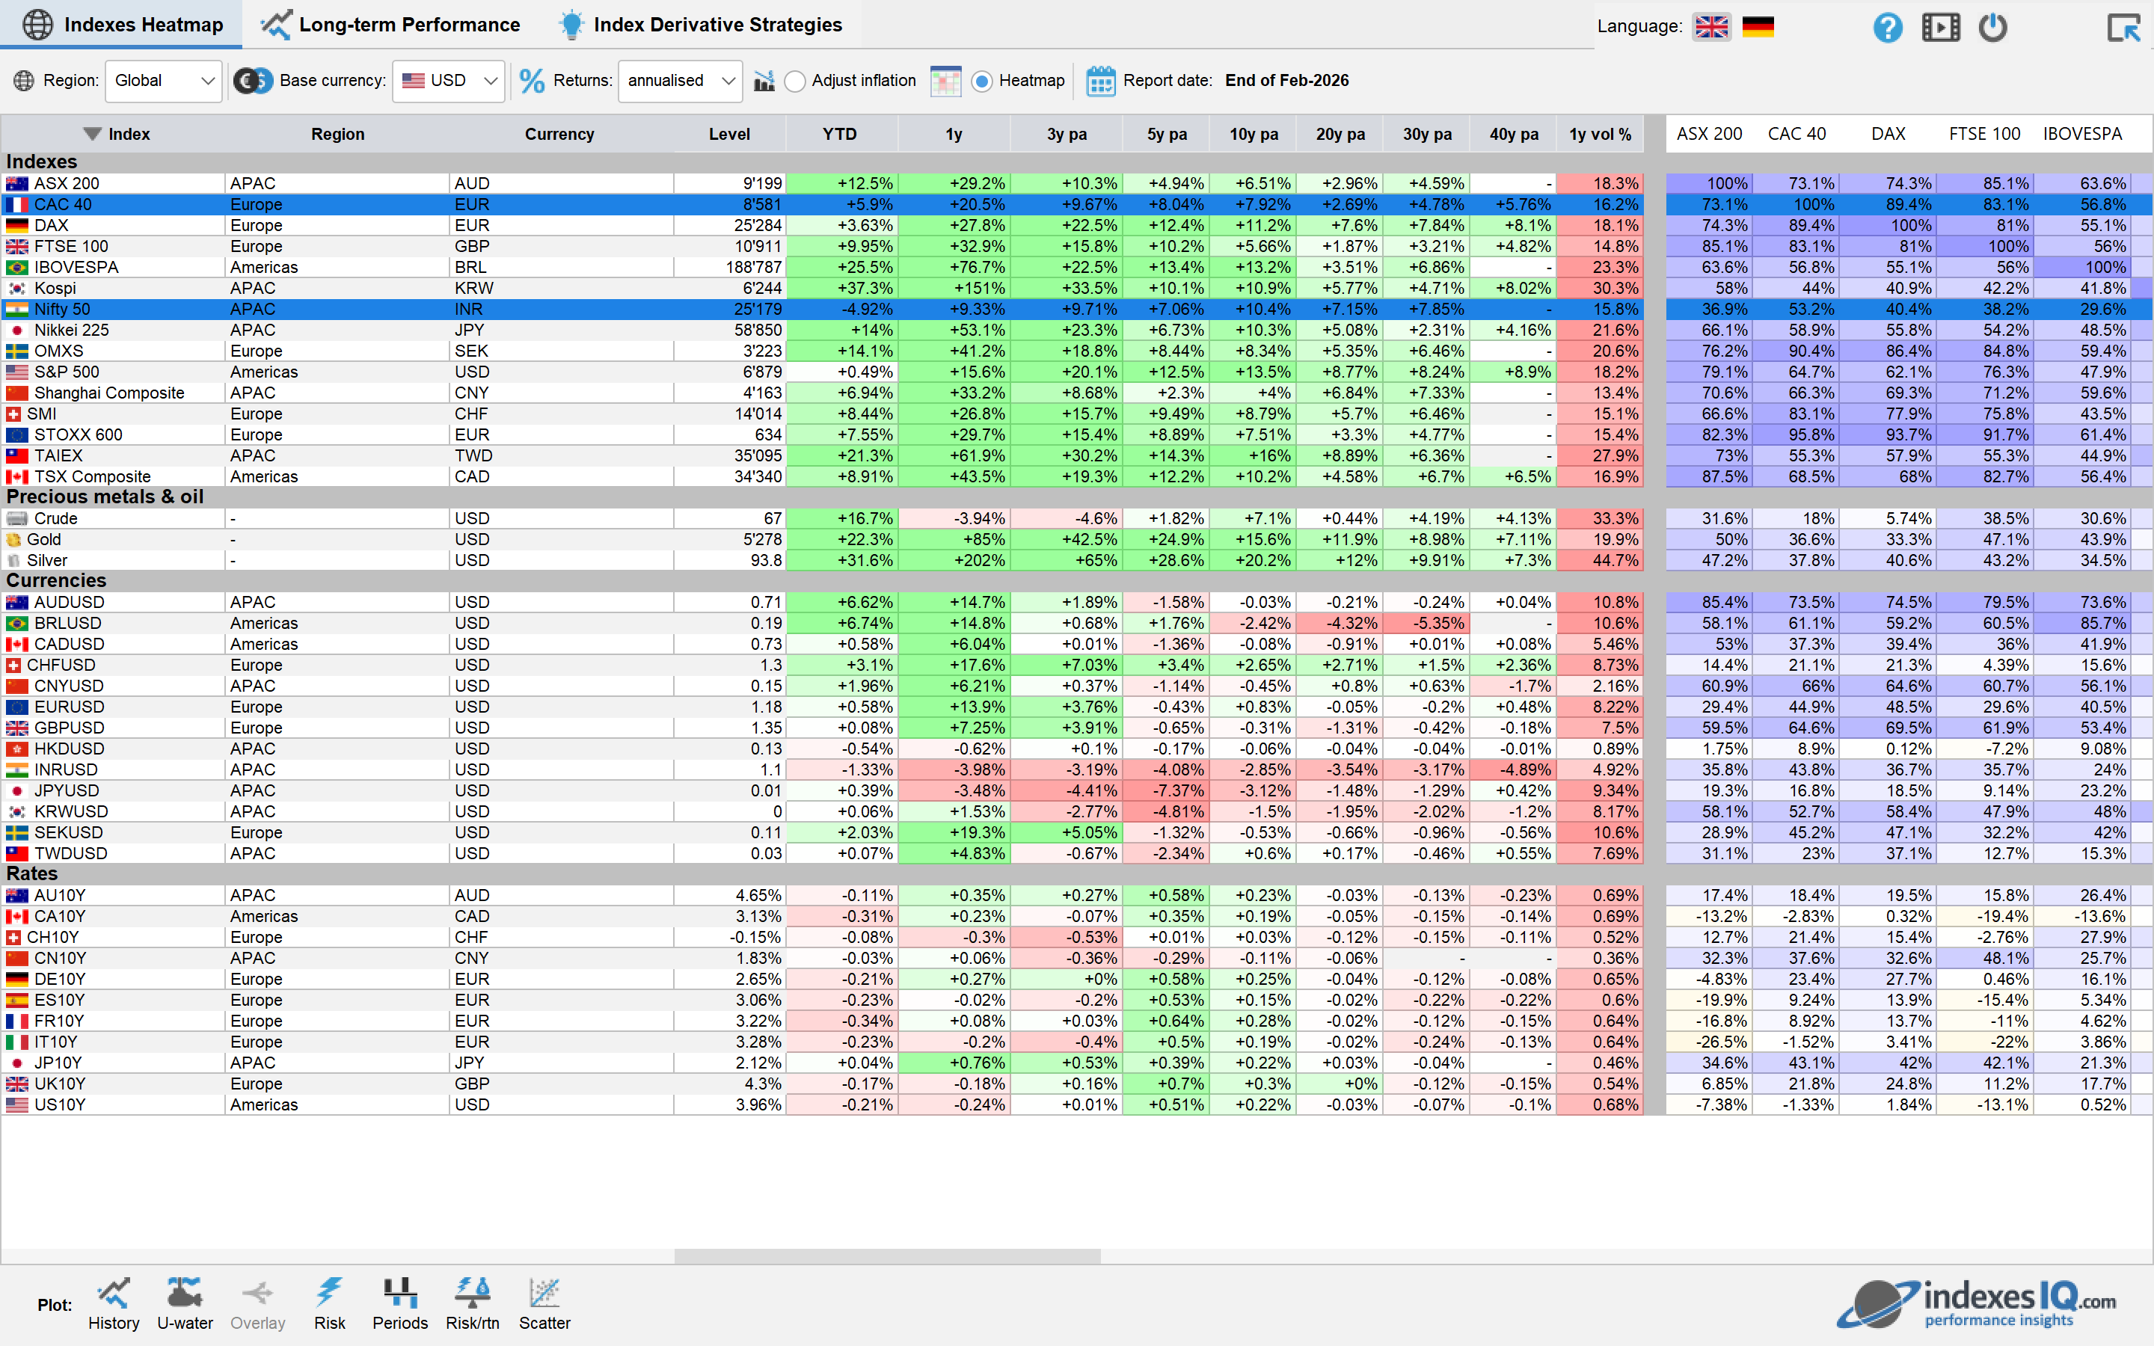
Task: Click the percent Returns icon
Action: [x=533, y=81]
